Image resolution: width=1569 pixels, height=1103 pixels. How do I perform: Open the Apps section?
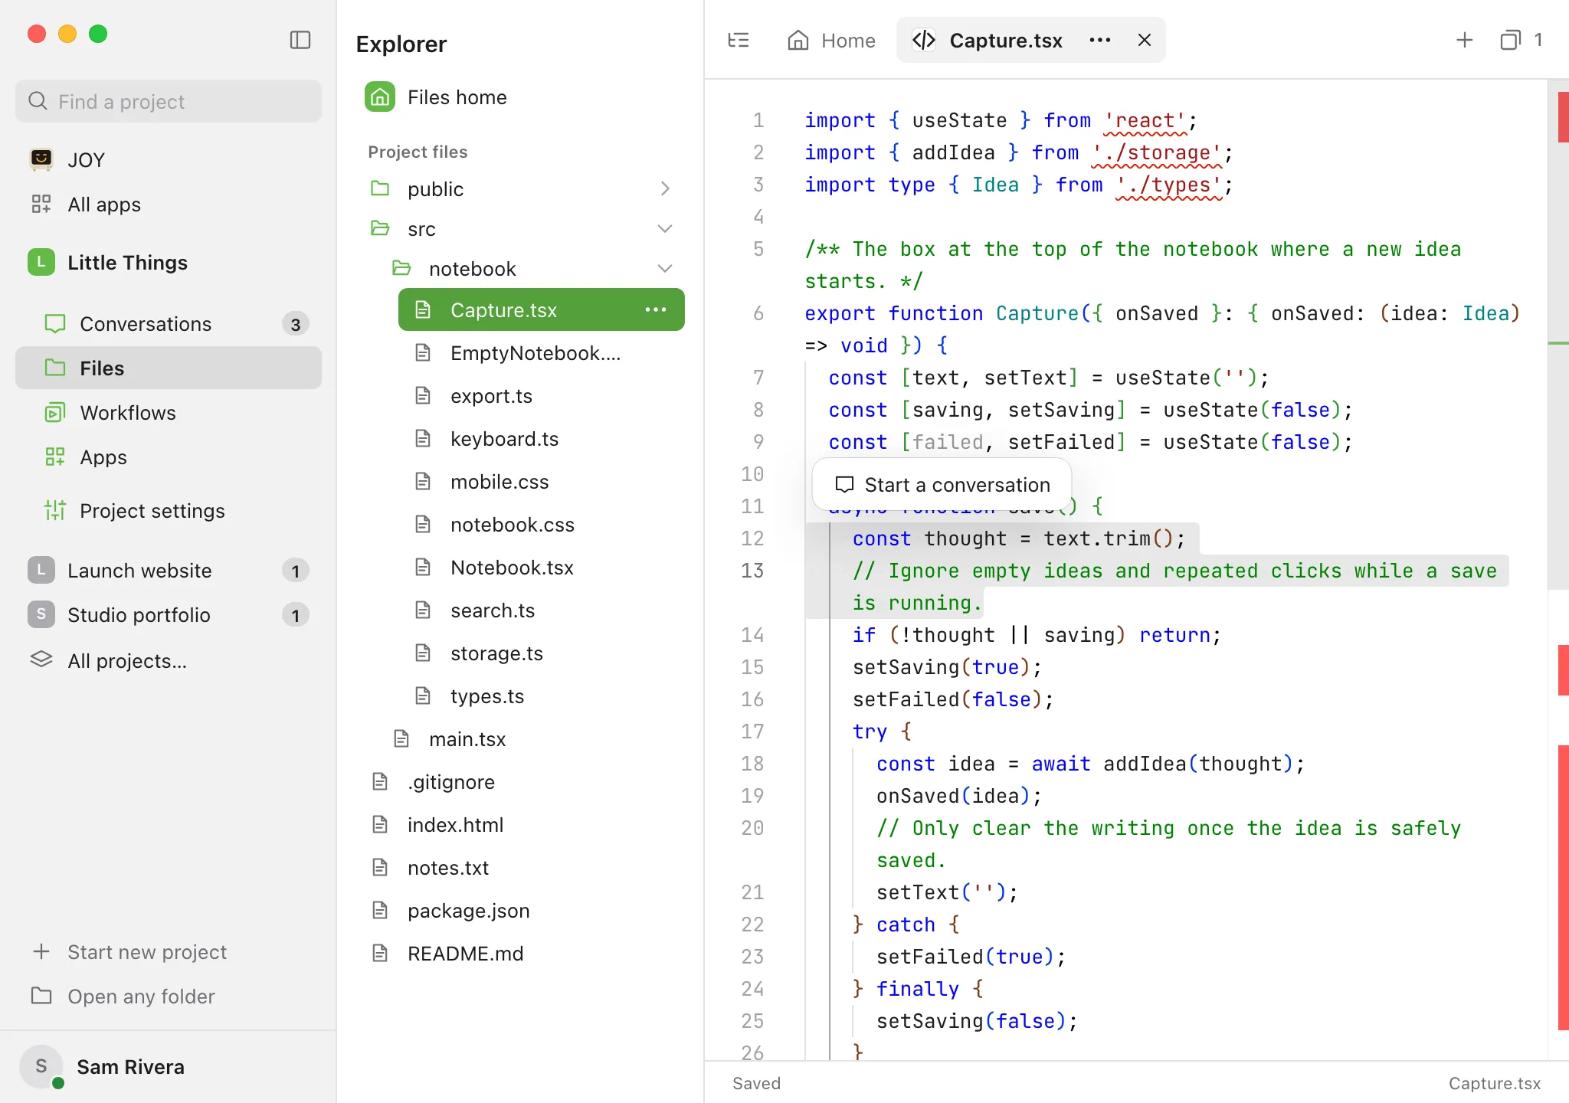coord(169,457)
